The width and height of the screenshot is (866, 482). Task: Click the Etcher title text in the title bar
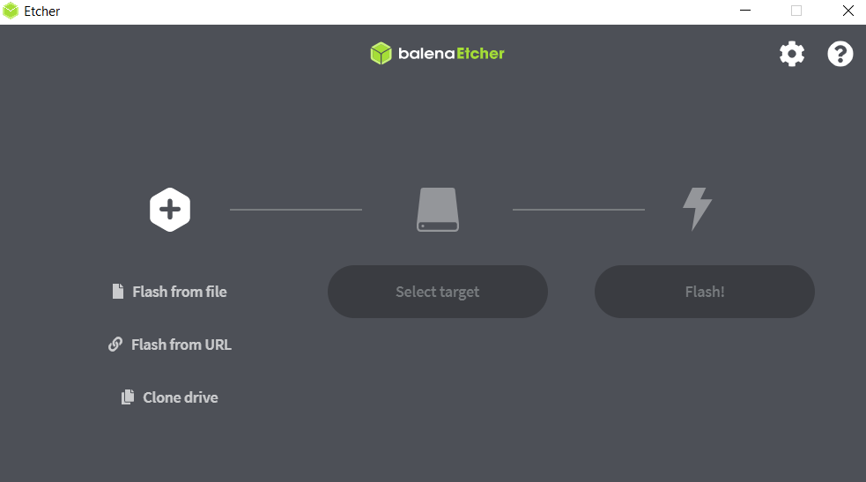point(42,11)
